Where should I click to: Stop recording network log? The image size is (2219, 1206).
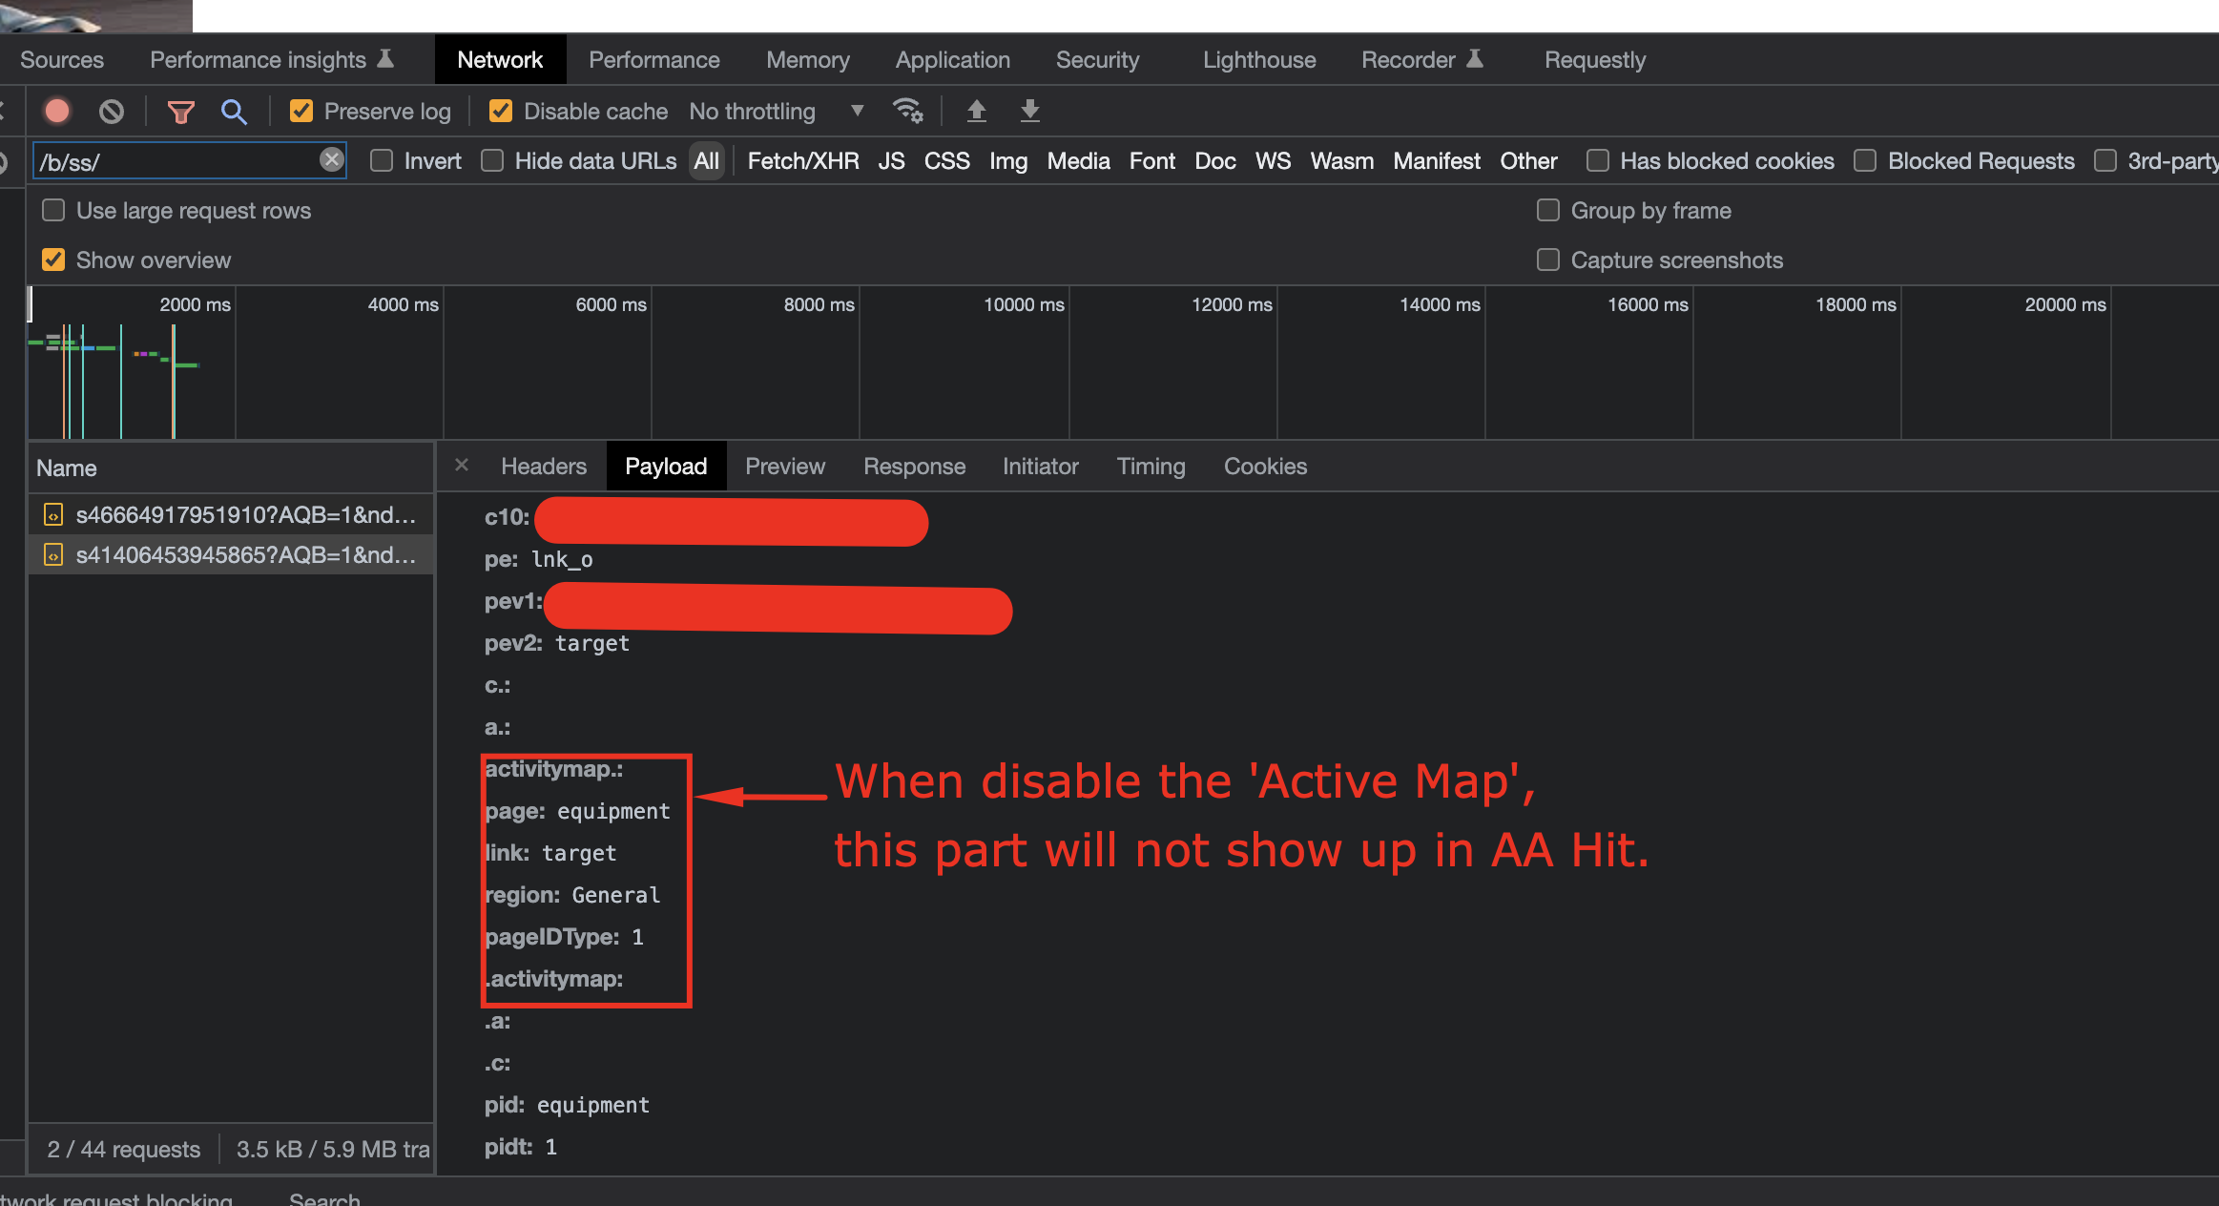click(x=57, y=112)
